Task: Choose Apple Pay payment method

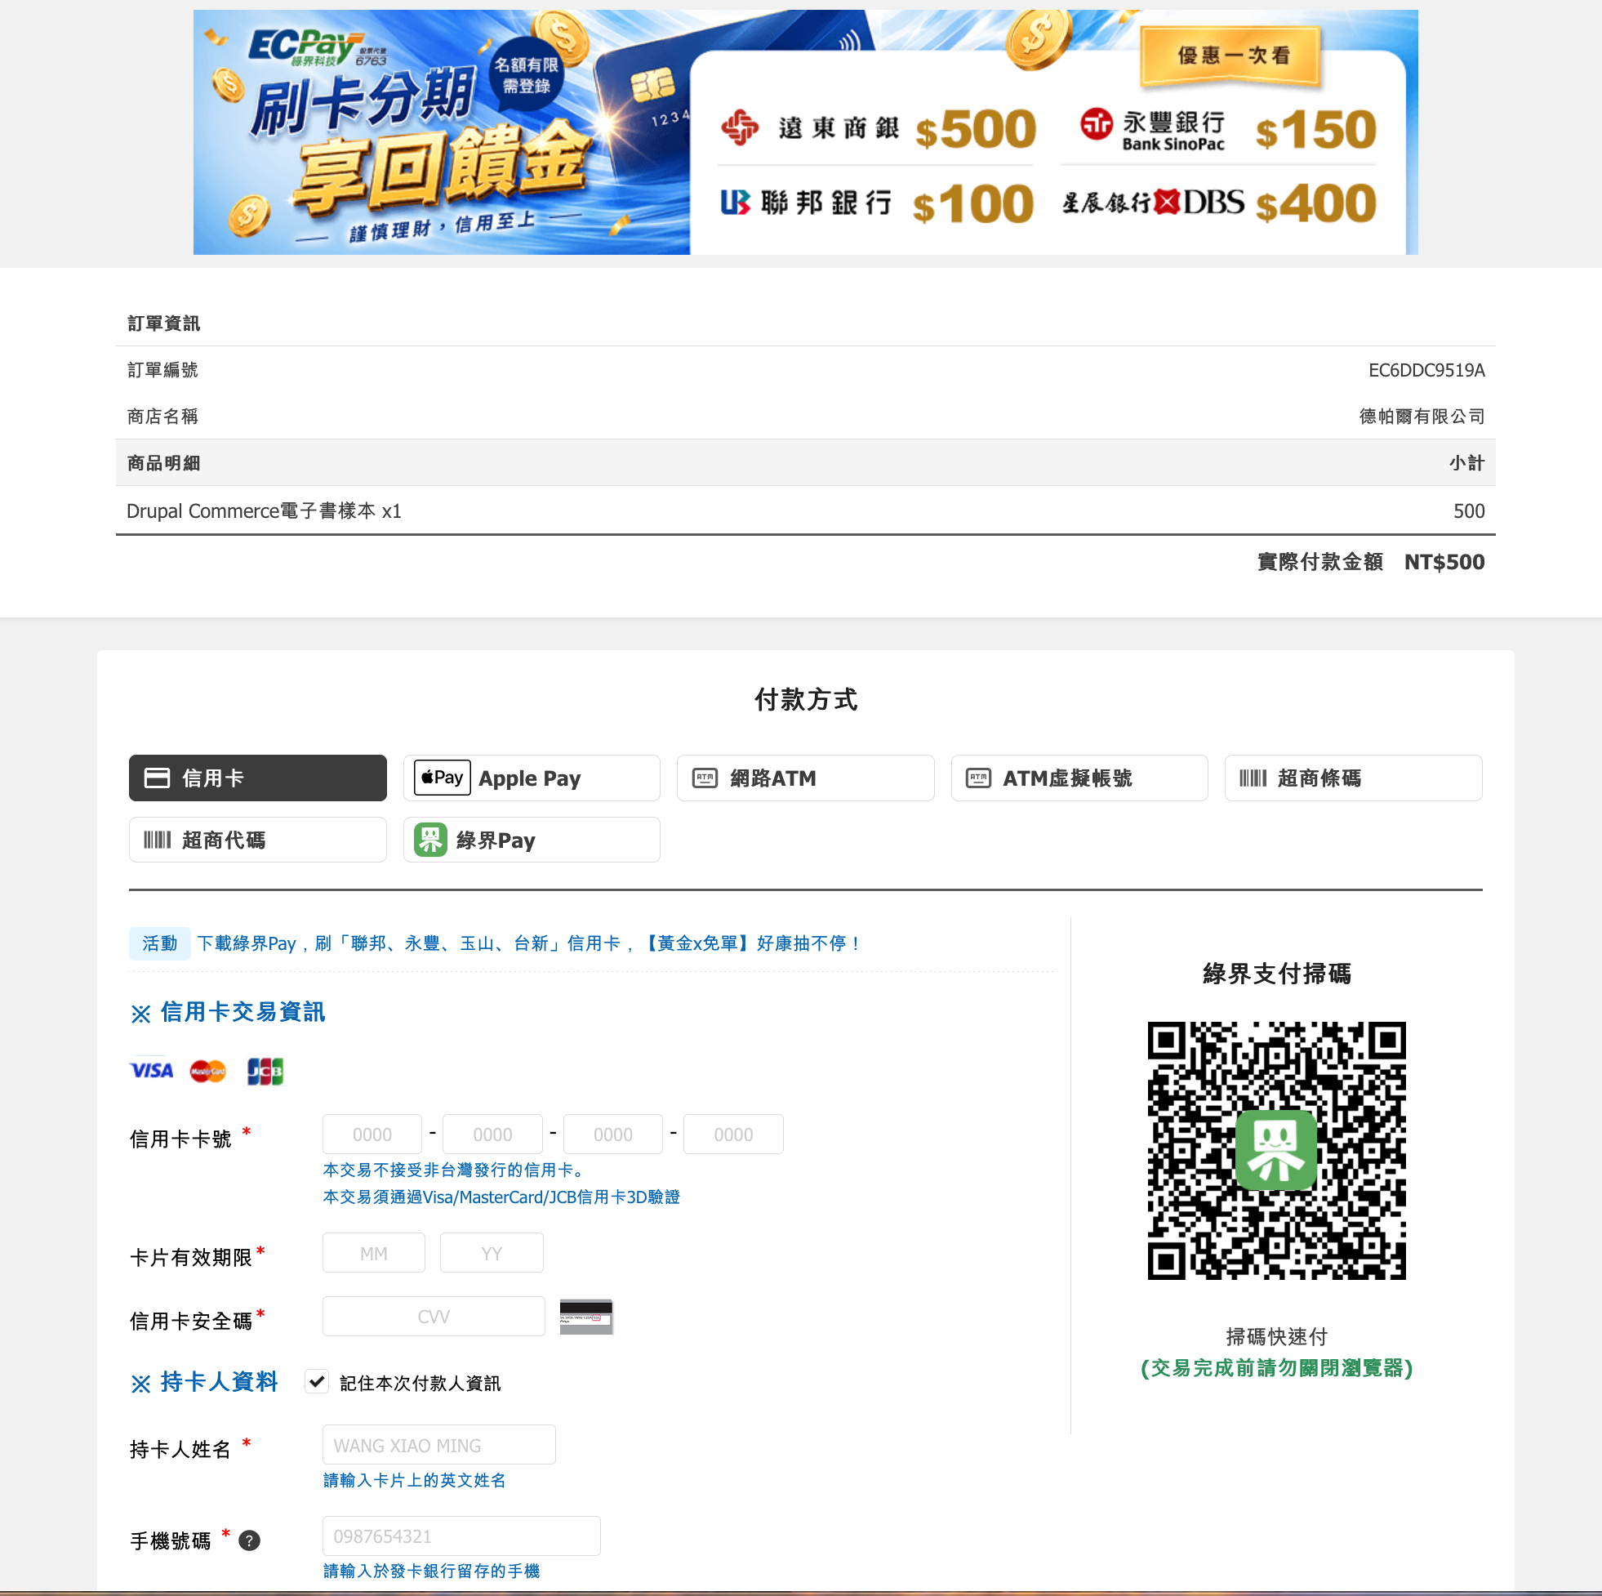Action: click(531, 778)
